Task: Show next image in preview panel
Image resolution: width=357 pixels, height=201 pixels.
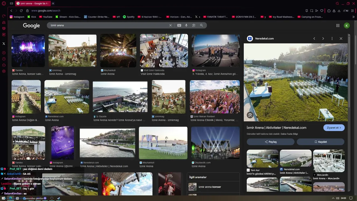Action: point(323,39)
